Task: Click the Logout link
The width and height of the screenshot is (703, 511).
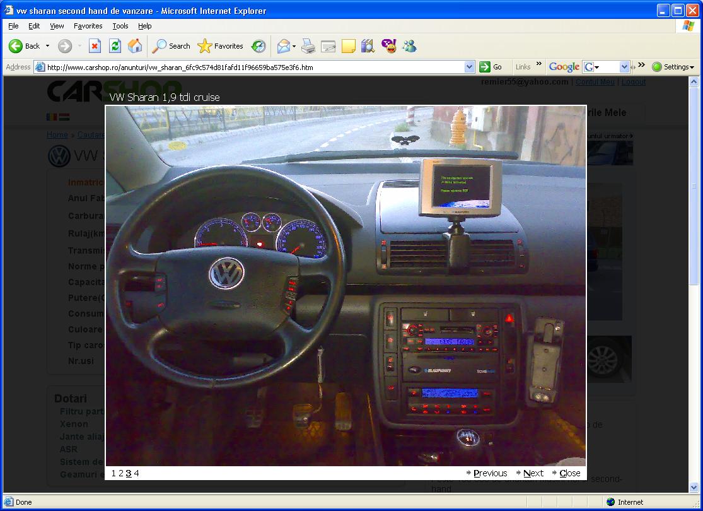Action: tap(634, 81)
